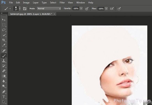Pick the Crop tool
The image size is (152, 105).
[4, 40]
